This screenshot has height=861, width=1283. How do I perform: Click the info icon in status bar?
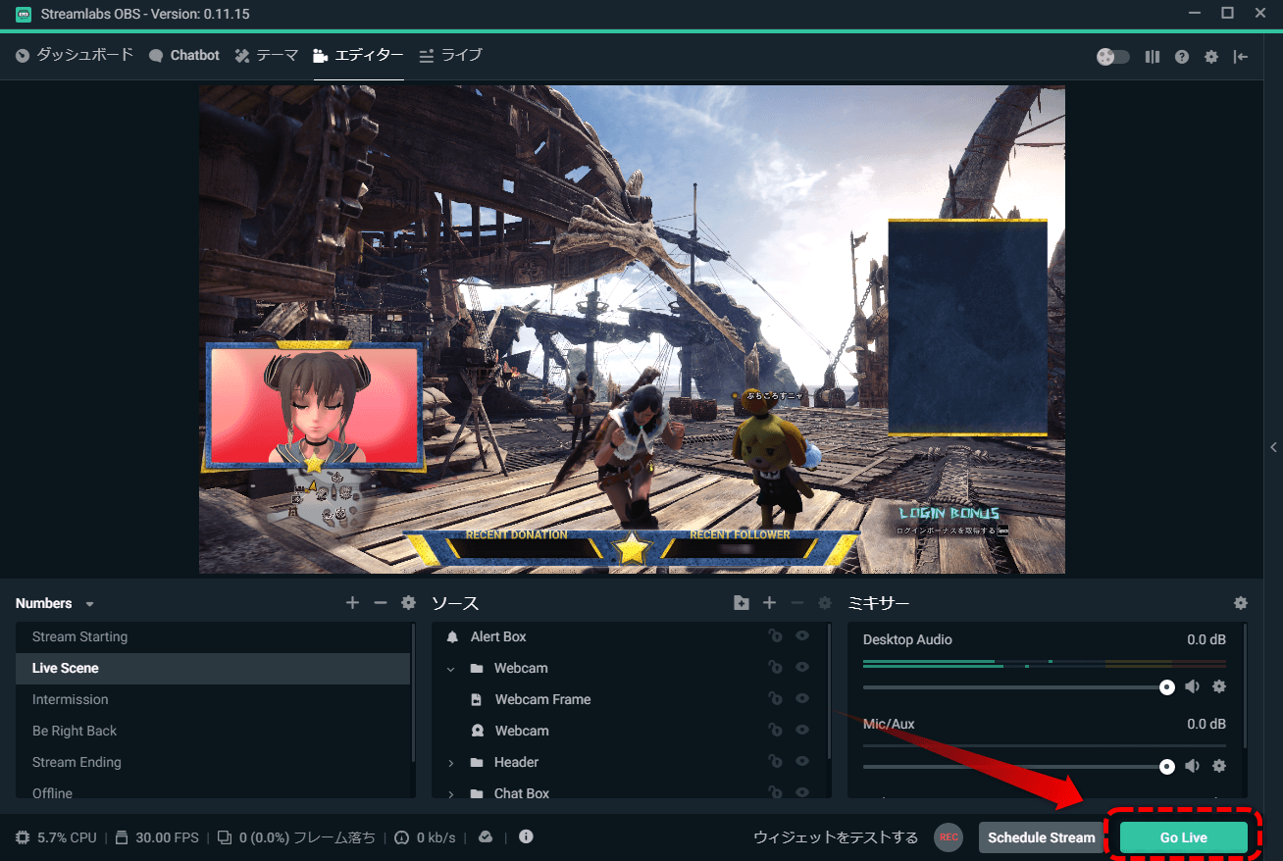coord(526,836)
